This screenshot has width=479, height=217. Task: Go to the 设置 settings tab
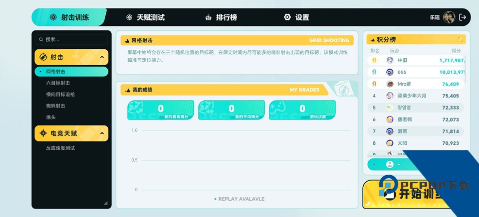(x=296, y=17)
